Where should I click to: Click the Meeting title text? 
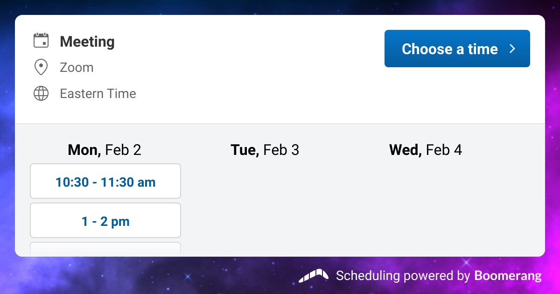click(87, 42)
